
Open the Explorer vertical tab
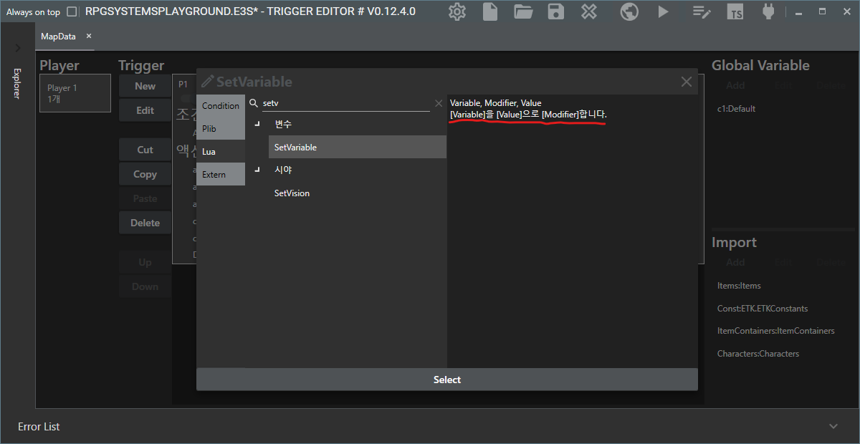(17, 83)
